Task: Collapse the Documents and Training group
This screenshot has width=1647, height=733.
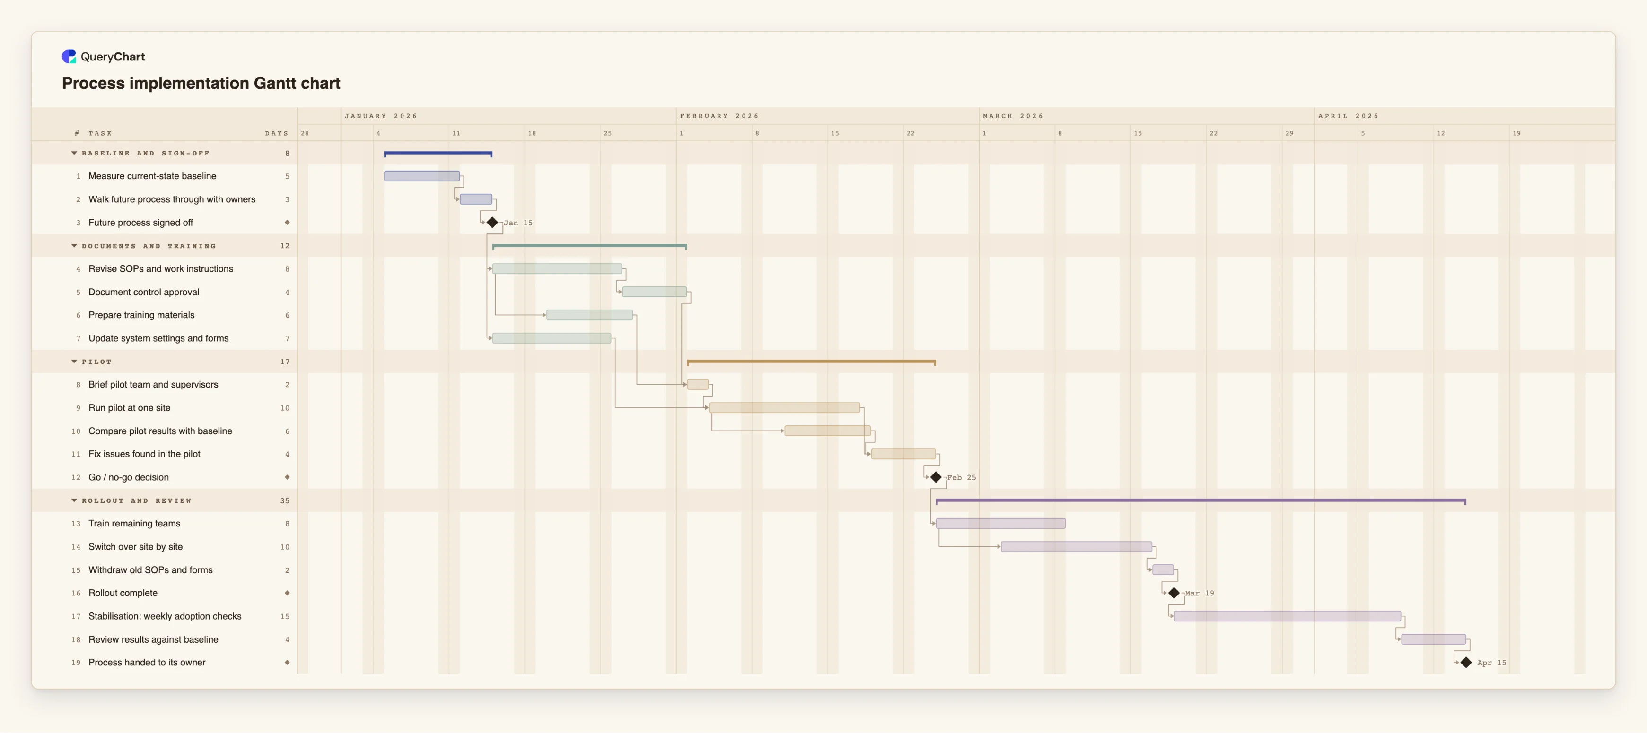Action: pos(74,246)
